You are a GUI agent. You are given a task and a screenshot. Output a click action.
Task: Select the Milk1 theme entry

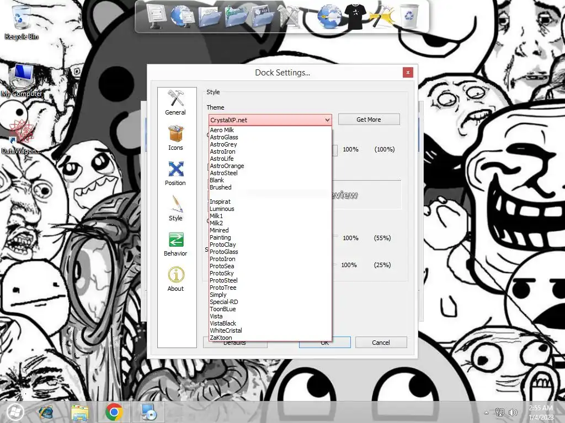click(x=270, y=216)
